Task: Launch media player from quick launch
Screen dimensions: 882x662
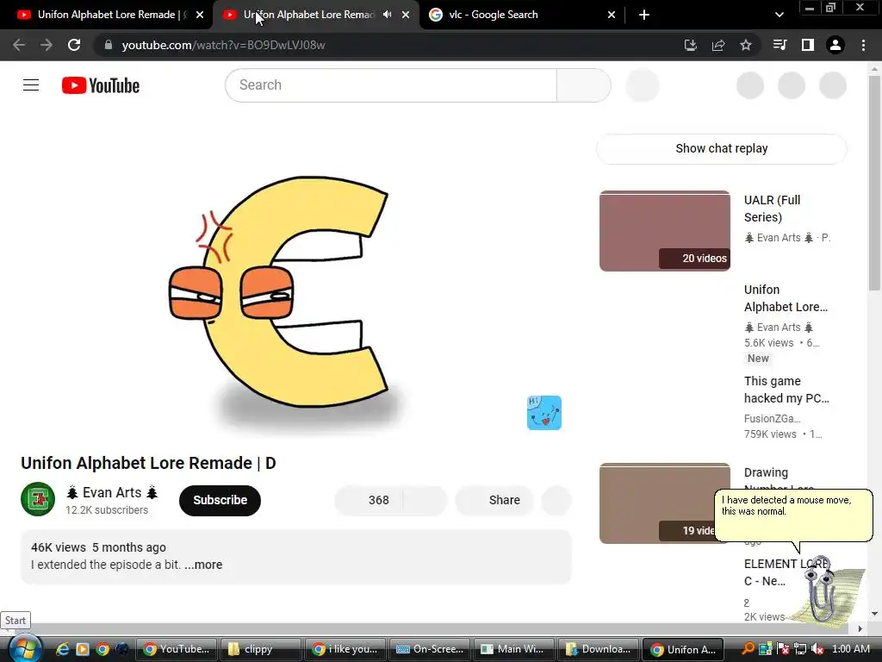Action: (x=82, y=649)
